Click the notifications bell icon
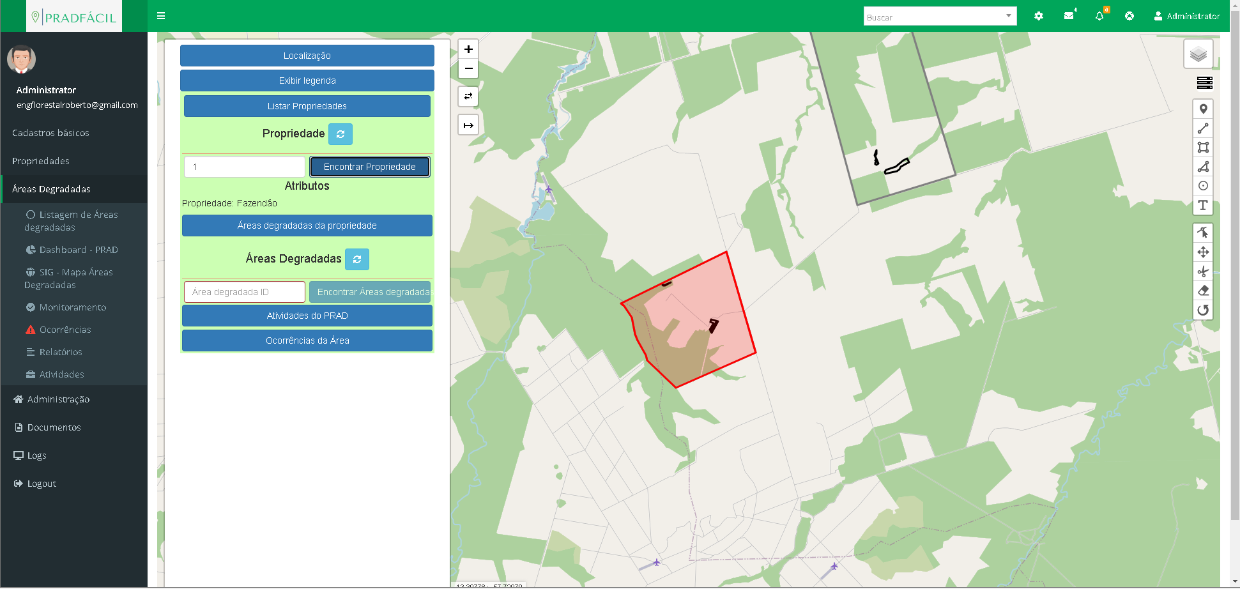Image resolution: width=1240 pixels, height=589 pixels. tap(1099, 16)
